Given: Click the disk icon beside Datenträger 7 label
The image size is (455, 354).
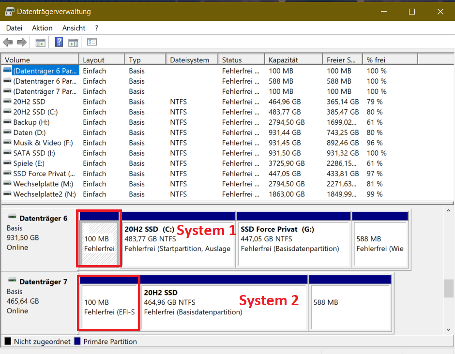Looking at the screenshot, I should (x=12, y=280).
